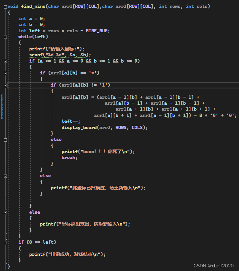239x271 pixels.
Task: Click the expression - 8 * '0' + '0';
Action: pyautogui.click(x=216, y=115)
